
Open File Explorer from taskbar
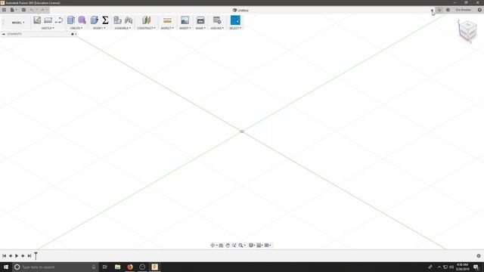tap(118, 267)
